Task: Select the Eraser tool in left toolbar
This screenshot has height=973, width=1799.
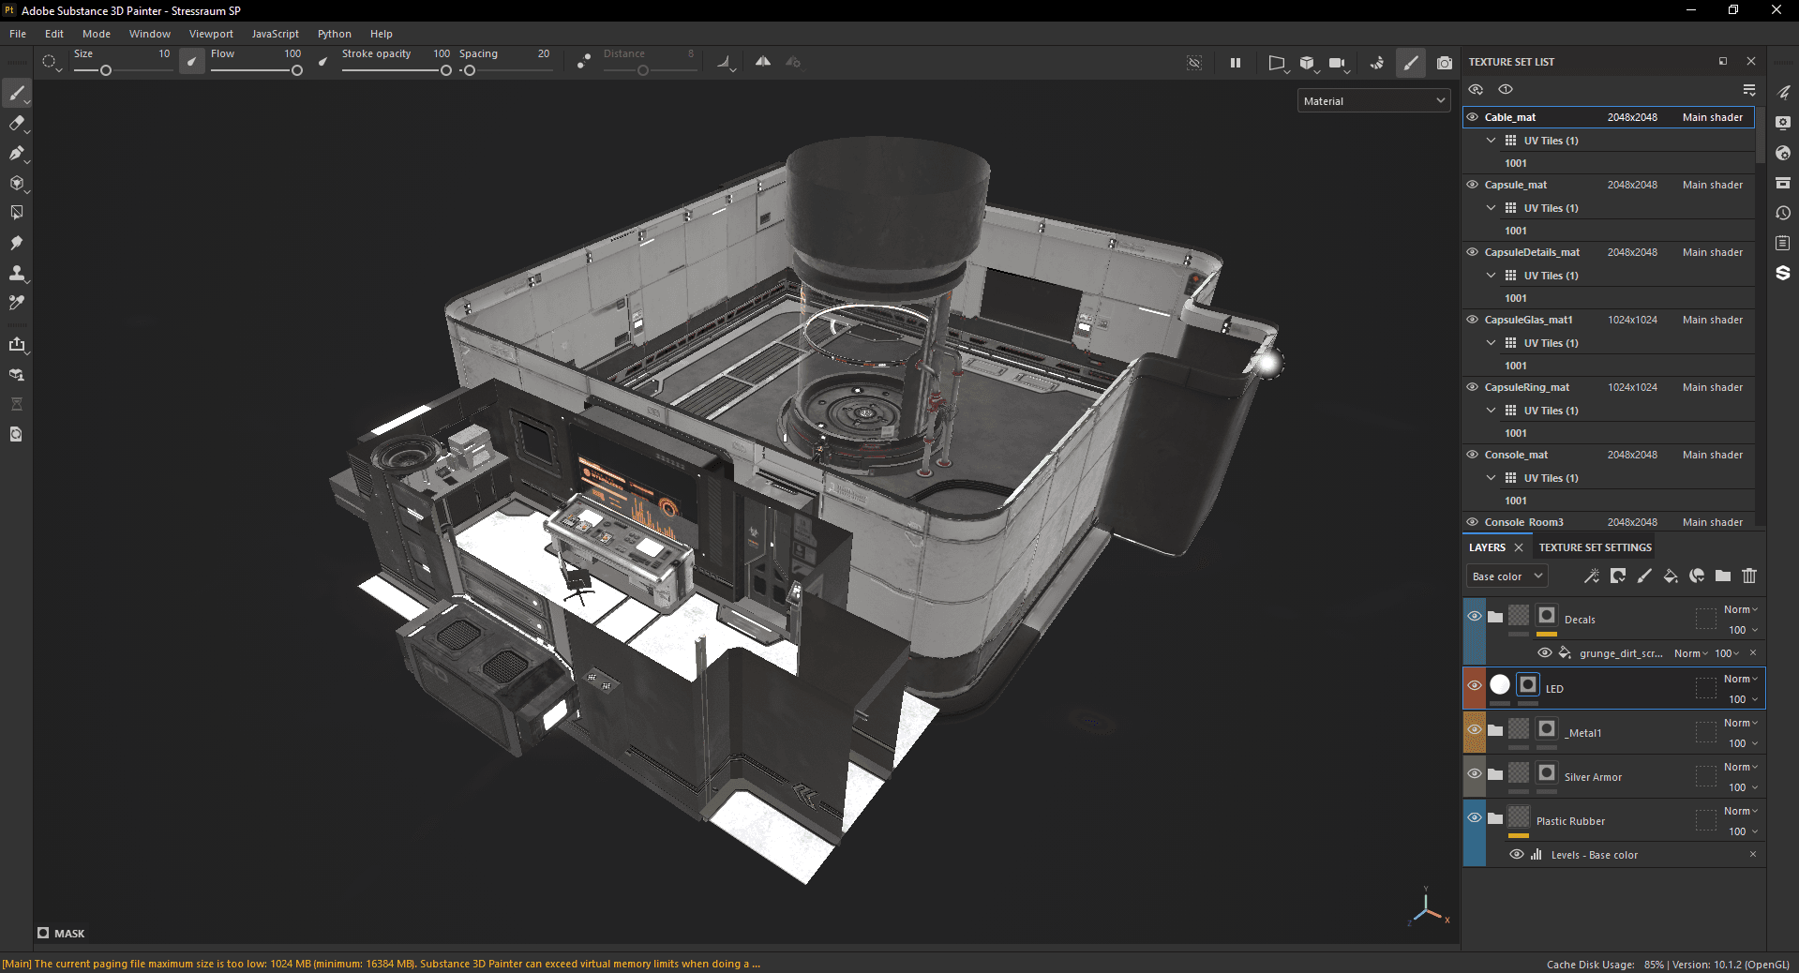Action: click(16, 124)
